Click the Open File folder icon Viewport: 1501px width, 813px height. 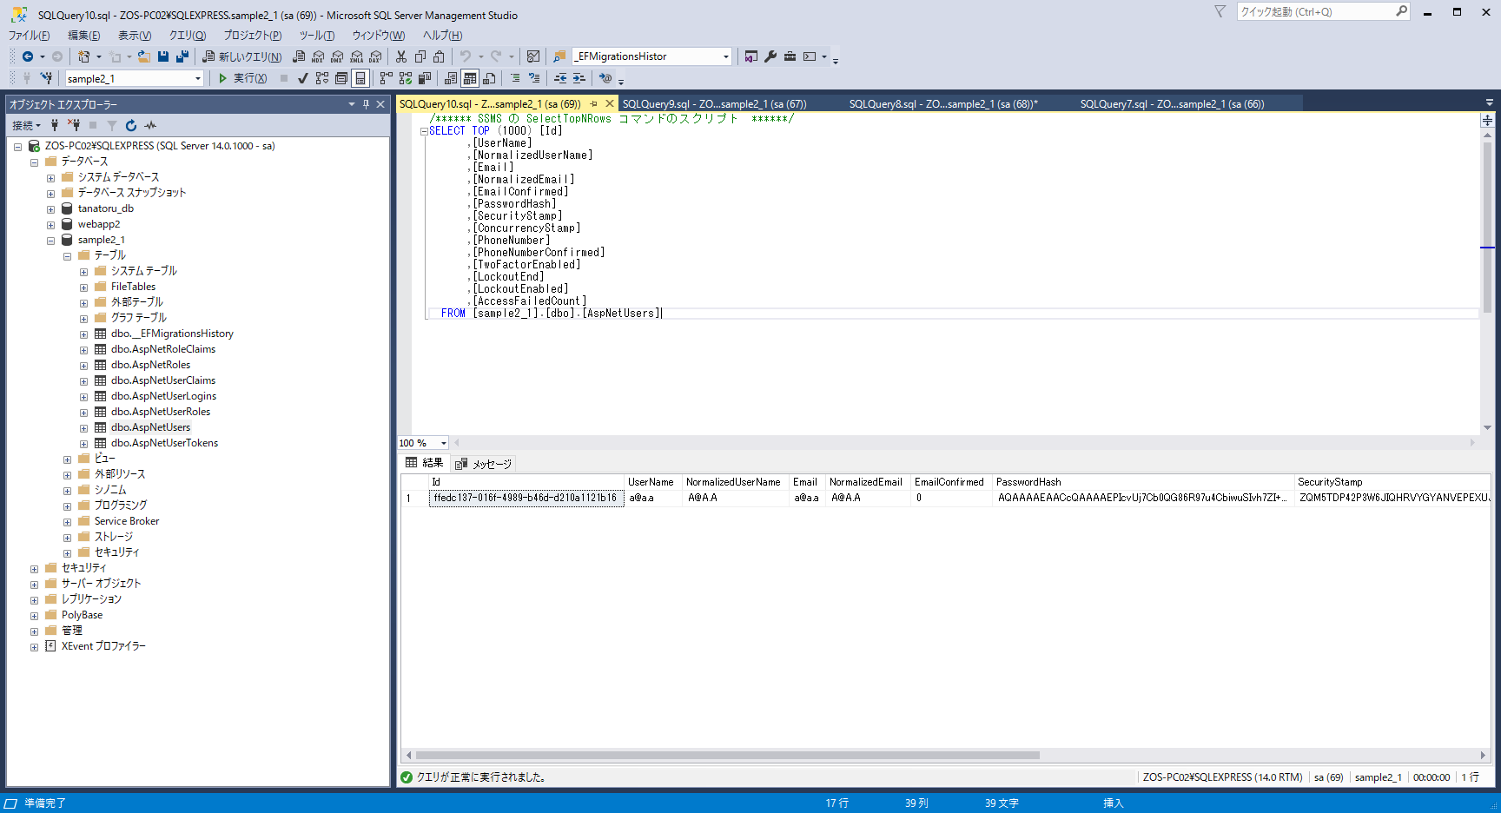pos(144,56)
